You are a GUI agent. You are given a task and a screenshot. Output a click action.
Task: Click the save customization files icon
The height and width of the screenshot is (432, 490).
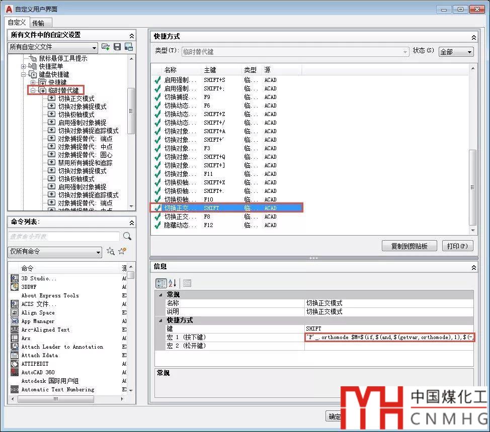(x=117, y=47)
